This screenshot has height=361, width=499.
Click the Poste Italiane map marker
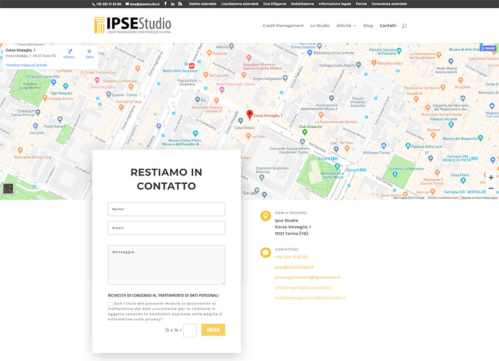[60, 120]
